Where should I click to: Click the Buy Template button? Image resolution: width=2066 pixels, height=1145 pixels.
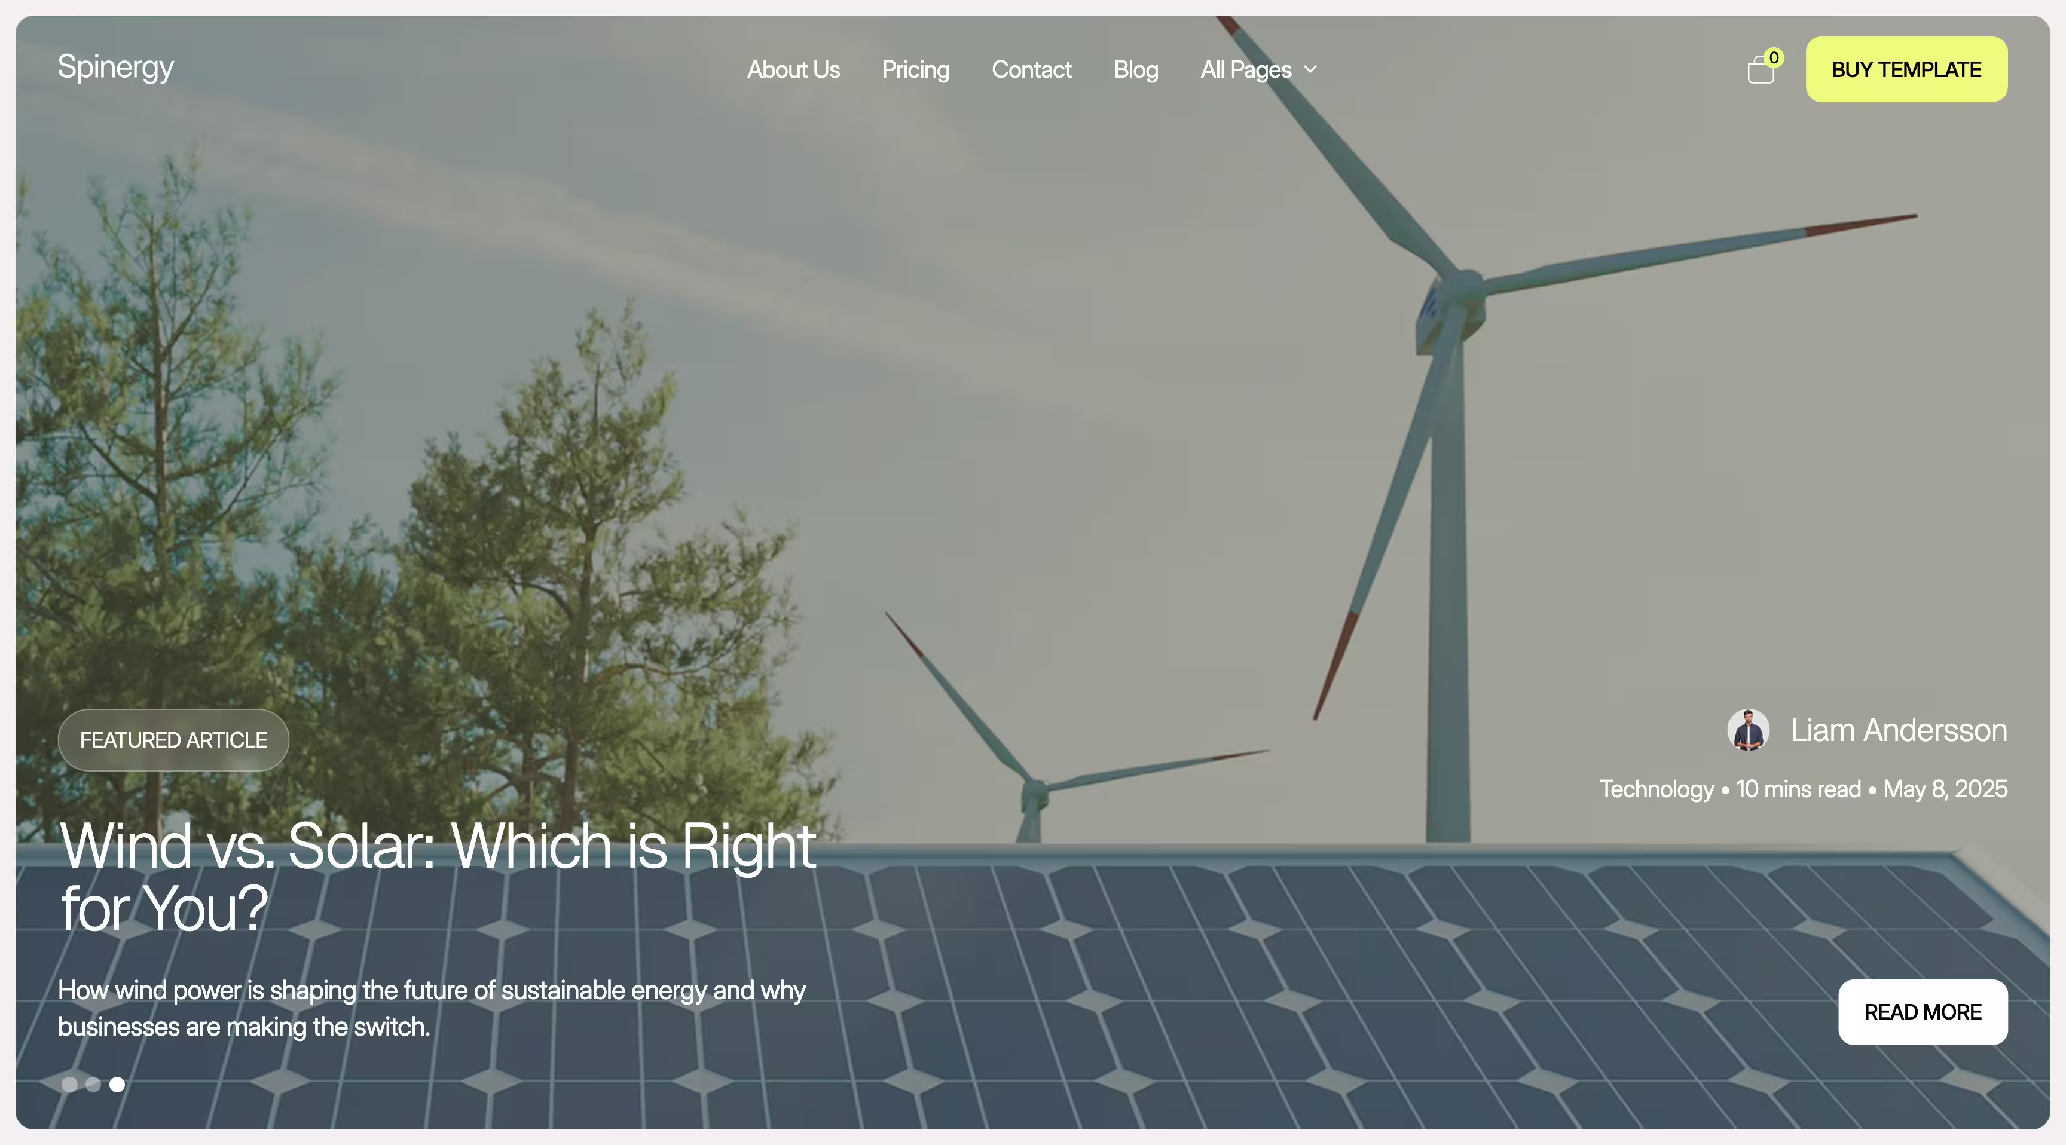[x=1906, y=69]
